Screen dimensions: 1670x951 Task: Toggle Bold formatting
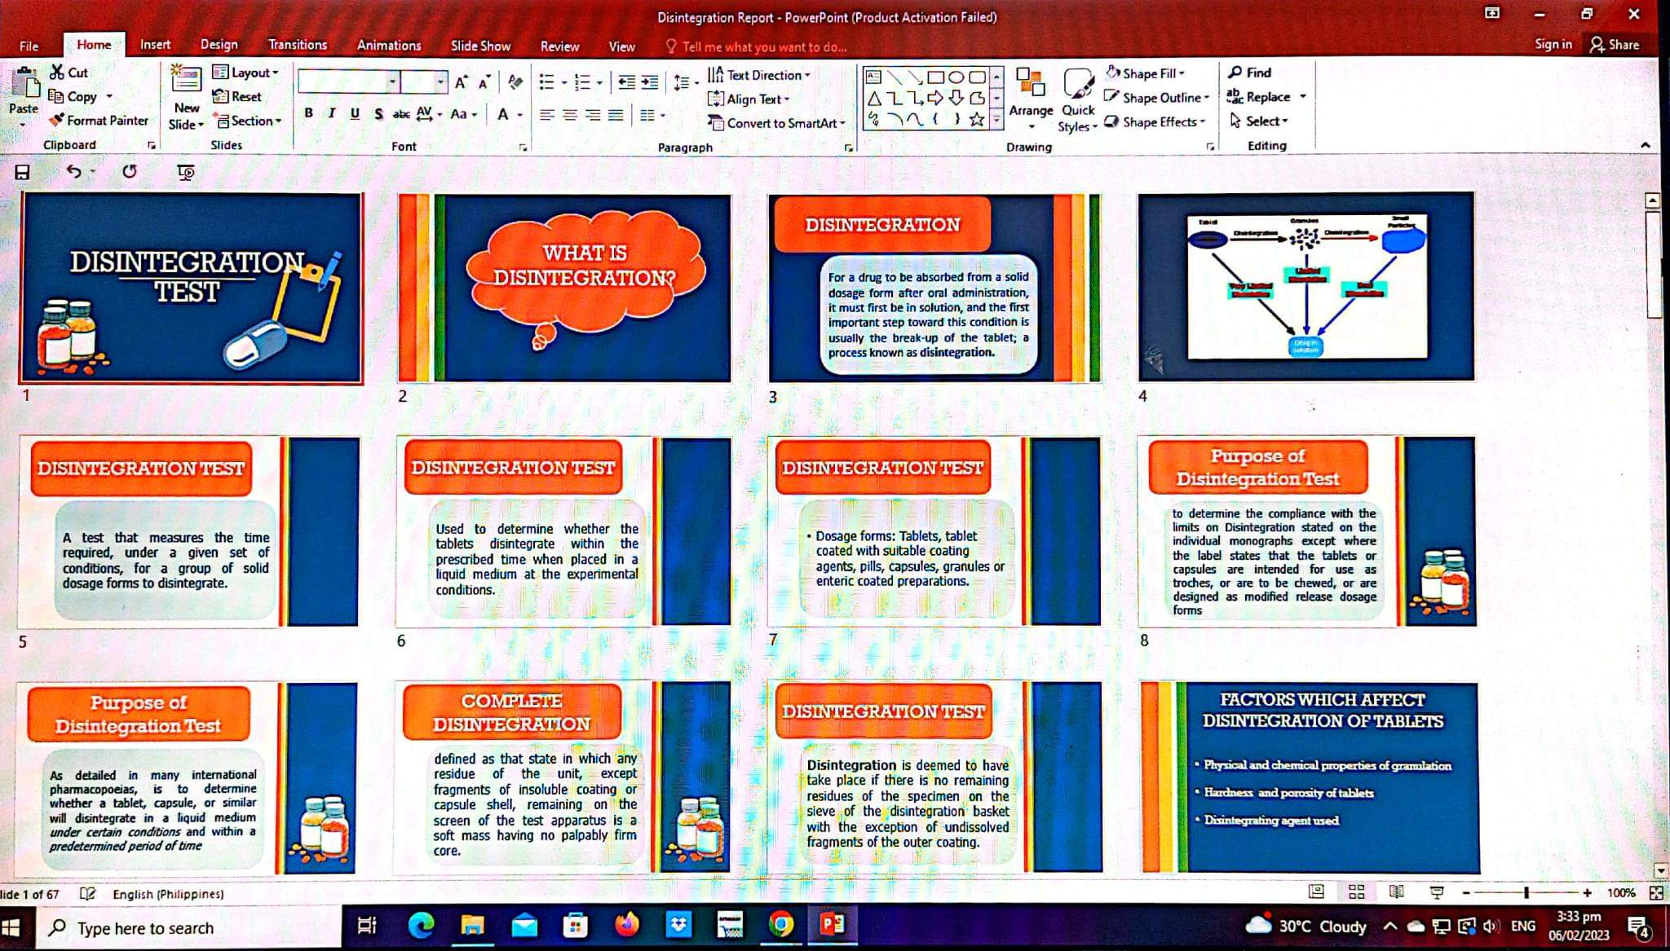308,113
